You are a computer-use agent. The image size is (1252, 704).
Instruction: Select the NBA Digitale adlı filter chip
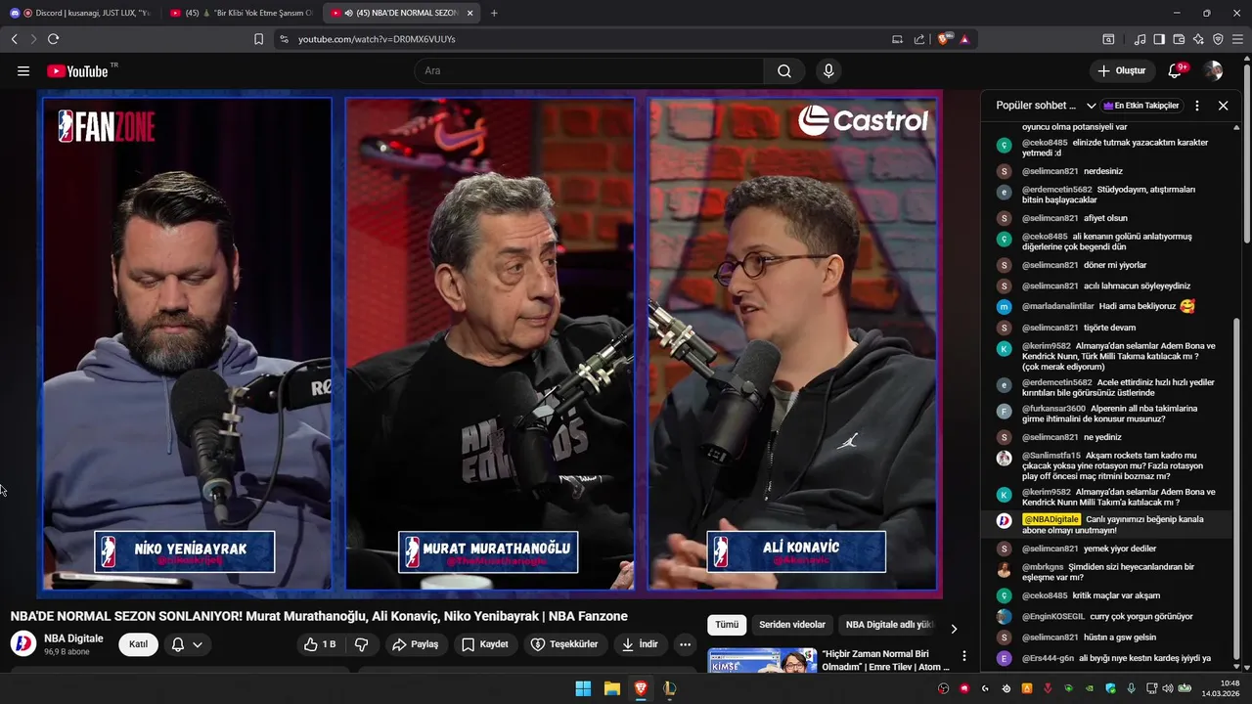coord(888,625)
